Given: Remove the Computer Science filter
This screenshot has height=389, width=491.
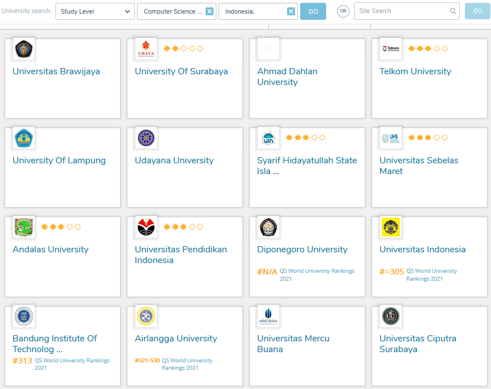Looking at the screenshot, I should click(210, 11).
